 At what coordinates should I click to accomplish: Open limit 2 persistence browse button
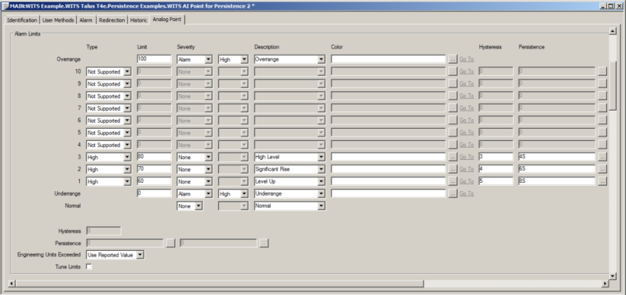(x=602, y=169)
